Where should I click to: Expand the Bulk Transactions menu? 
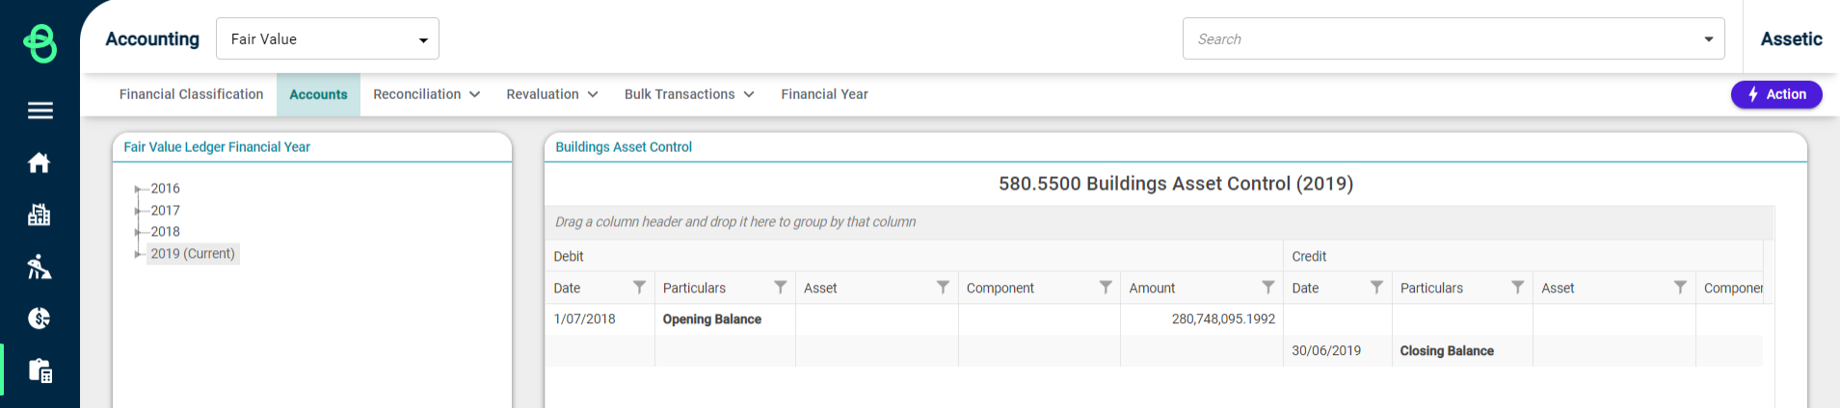click(689, 94)
